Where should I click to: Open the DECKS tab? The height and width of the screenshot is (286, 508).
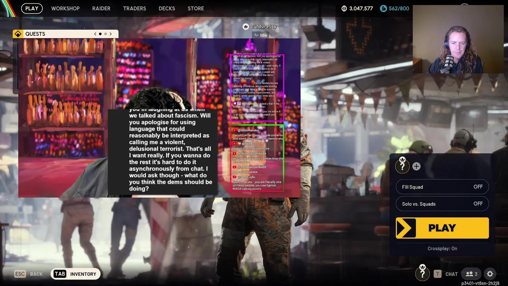167,8
